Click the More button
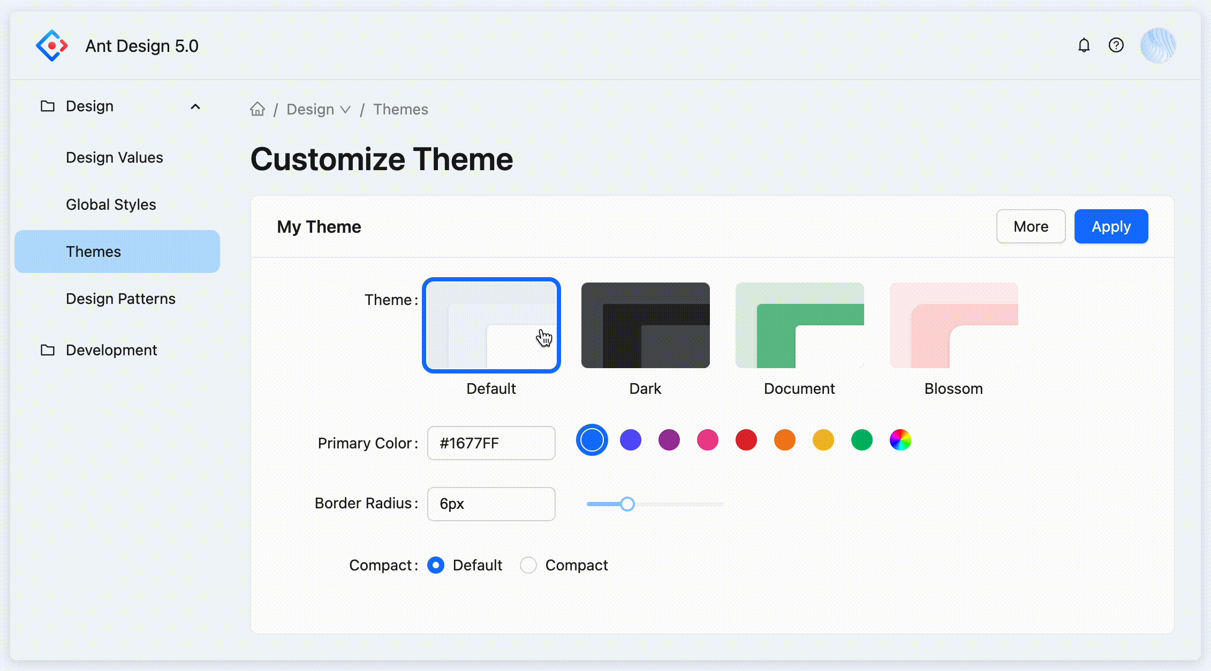Image resolution: width=1211 pixels, height=671 pixels. pos(1031,226)
